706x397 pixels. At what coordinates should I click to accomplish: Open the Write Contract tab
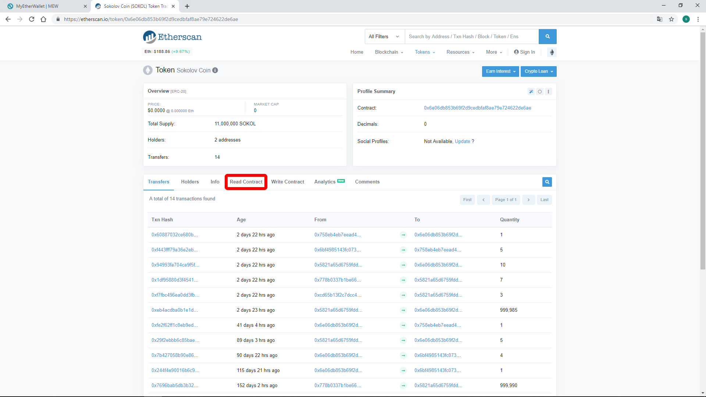[x=288, y=182]
